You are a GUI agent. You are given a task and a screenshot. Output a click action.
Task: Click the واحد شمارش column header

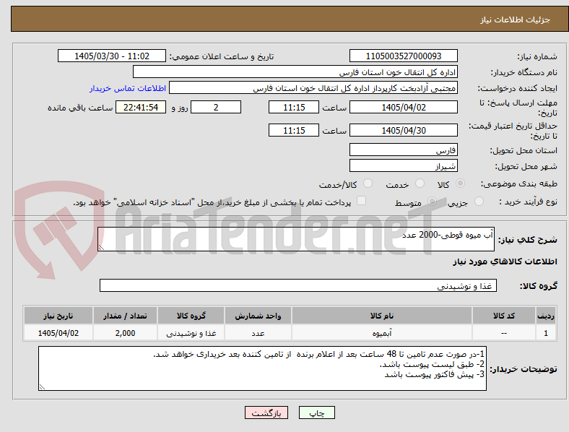[x=258, y=316]
